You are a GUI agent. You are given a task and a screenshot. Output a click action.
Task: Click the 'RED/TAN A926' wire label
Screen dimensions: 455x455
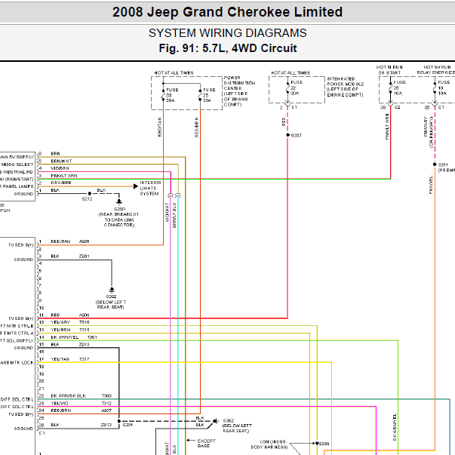[70, 241]
